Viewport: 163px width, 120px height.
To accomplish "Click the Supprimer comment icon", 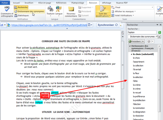I will coord(80,7).
